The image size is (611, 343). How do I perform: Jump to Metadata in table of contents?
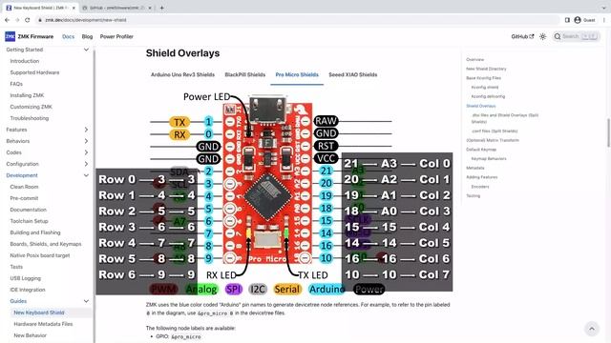(x=475, y=168)
